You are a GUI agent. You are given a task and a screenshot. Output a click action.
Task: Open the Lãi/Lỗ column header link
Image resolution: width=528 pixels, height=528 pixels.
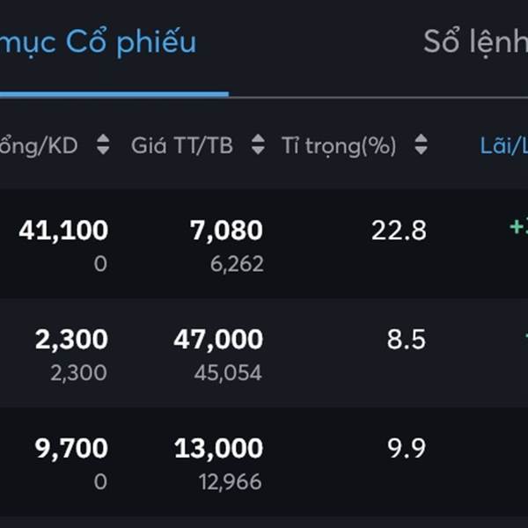[503, 146]
